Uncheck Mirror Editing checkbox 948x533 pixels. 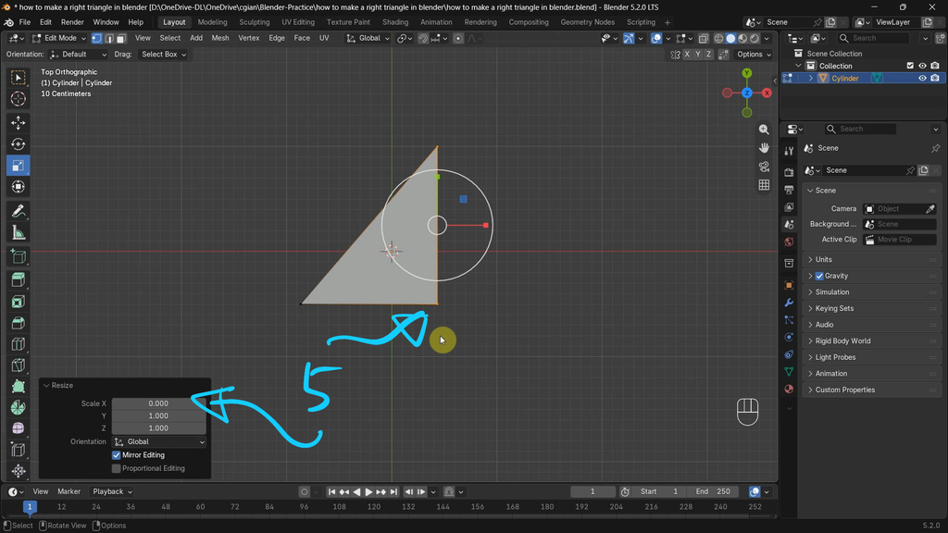[x=116, y=455]
